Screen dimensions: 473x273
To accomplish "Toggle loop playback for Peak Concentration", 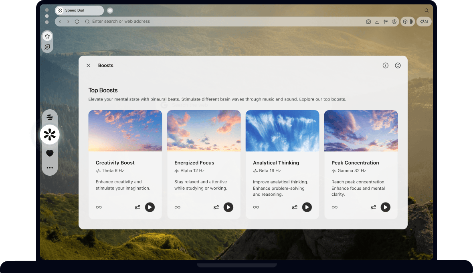I will click(x=334, y=207).
